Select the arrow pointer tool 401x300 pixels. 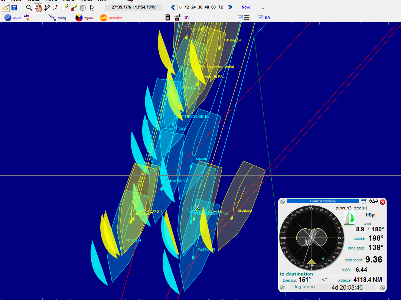tap(92, 8)
